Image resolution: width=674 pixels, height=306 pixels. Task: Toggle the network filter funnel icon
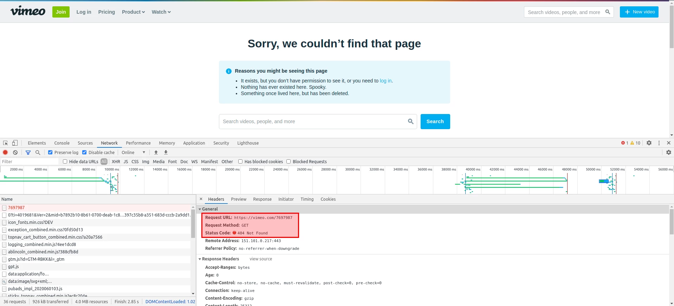pos(28,152)
